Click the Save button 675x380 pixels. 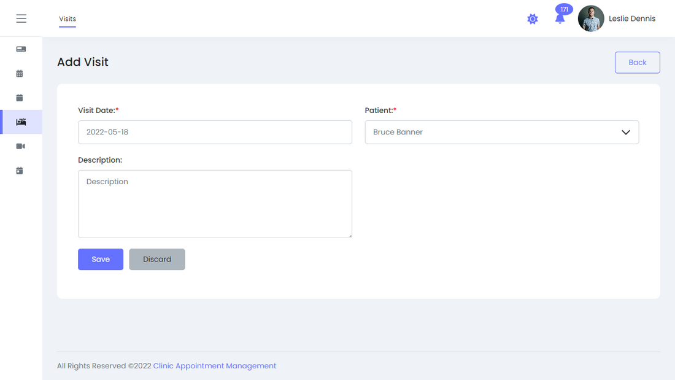click(x=101, y=259)
